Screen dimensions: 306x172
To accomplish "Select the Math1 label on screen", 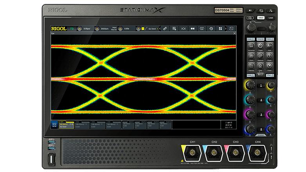I will 128,125.
